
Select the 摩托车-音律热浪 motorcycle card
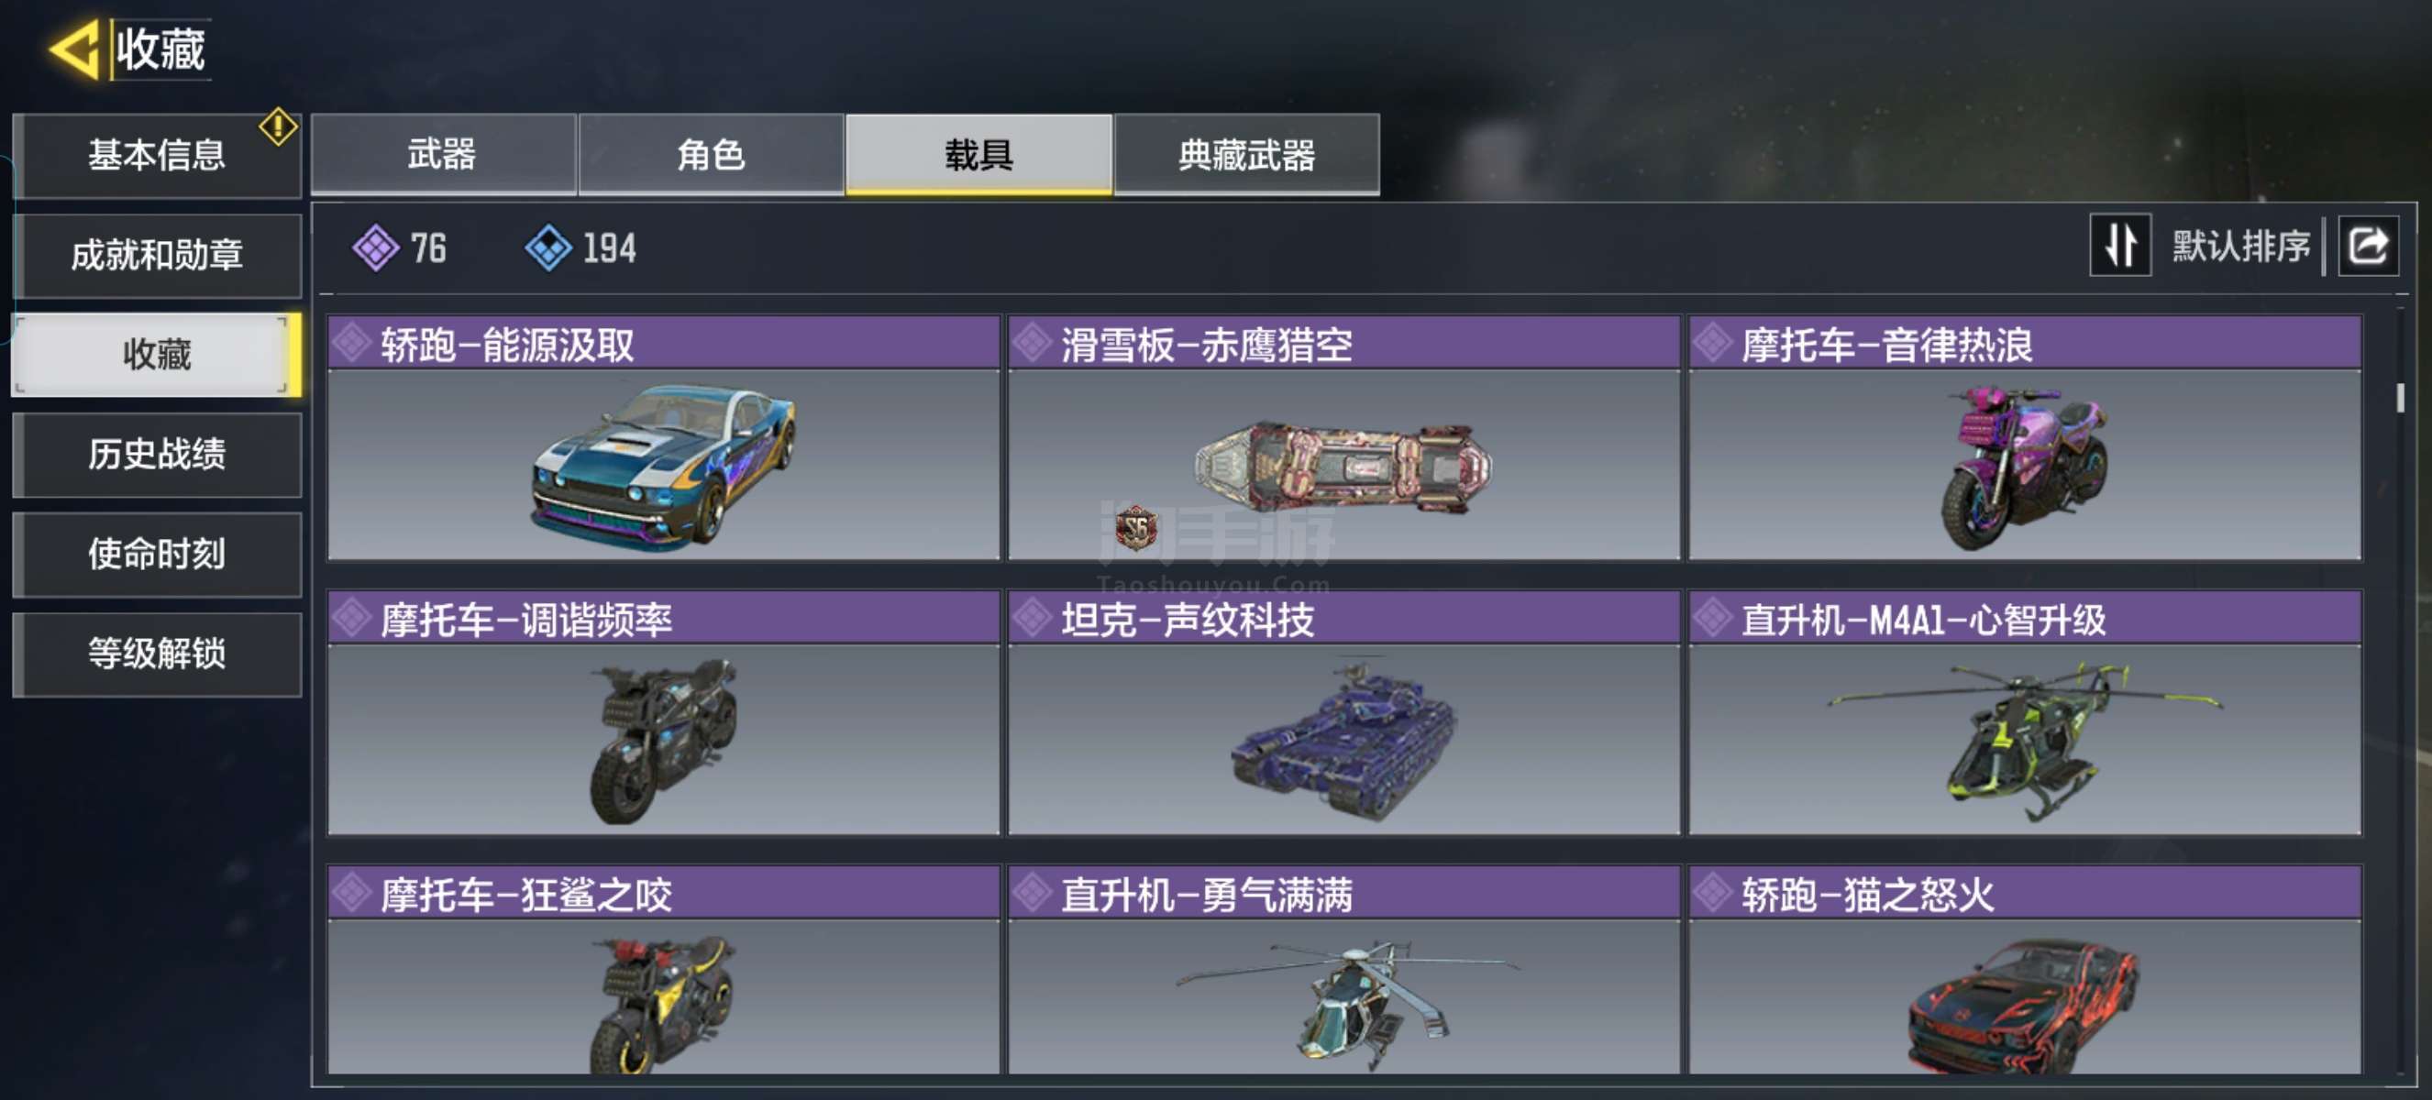(x=2024, y=438)
